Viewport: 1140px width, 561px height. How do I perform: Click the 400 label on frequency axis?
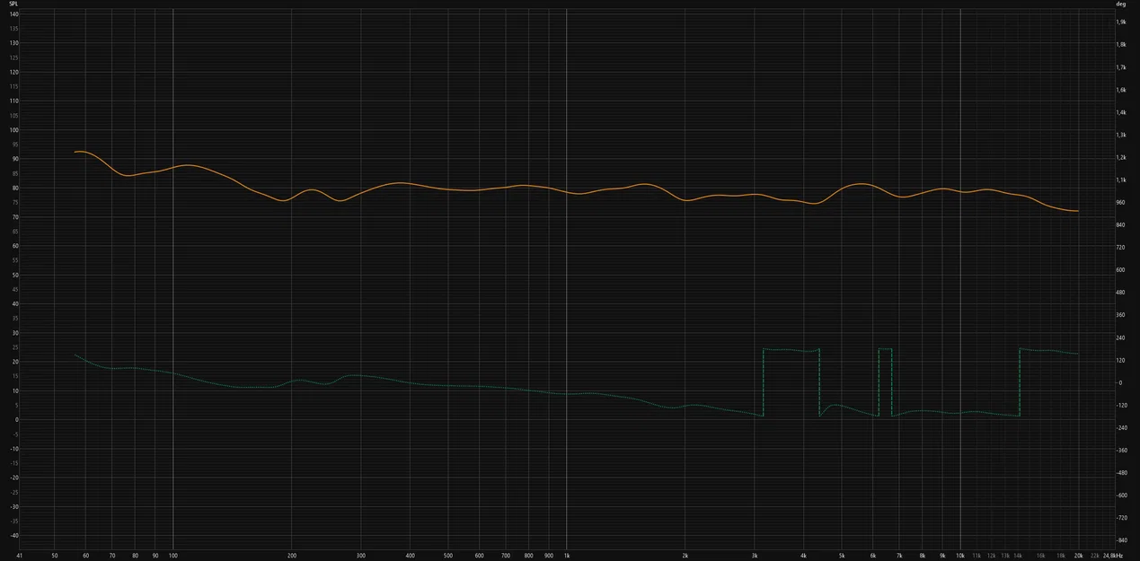410,556
